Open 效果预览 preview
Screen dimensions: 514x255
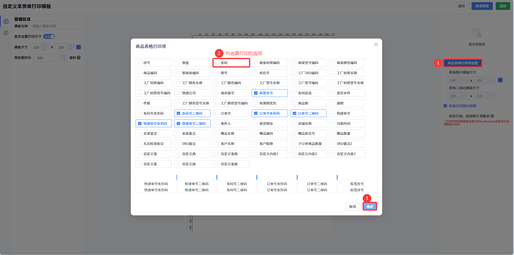[482, 6]
